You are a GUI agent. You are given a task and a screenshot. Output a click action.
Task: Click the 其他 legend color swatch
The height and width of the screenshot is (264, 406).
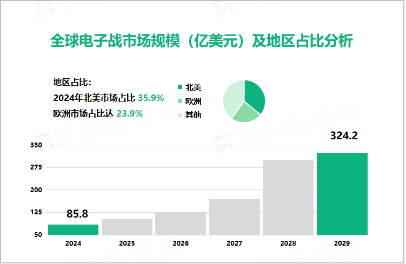pos(181,115)
